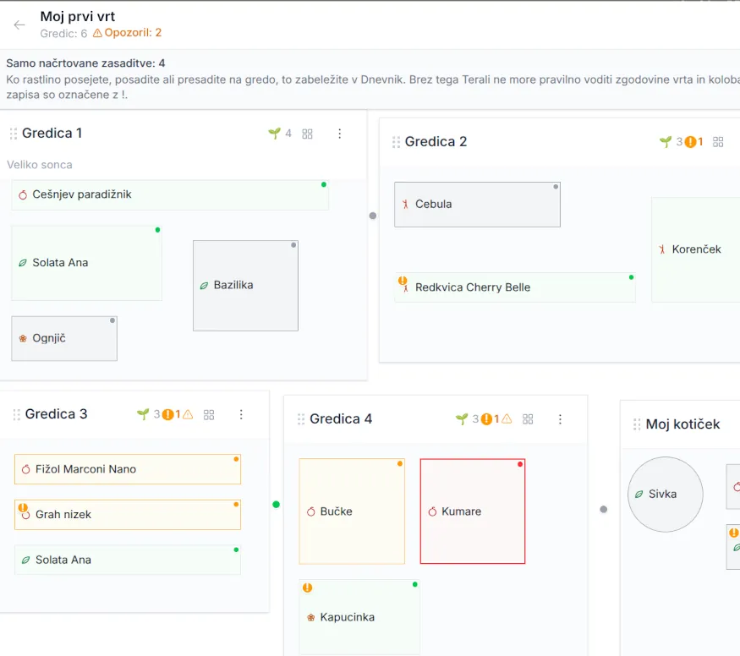Click Gredica 1 grid layout icon
Image resolution: width=740 pixels, height=656 pixels.
click(x=307, y=134)
